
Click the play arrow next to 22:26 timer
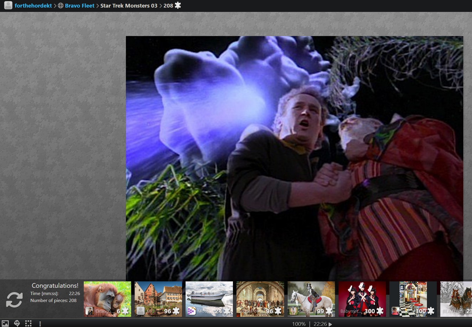click(330, 324)
